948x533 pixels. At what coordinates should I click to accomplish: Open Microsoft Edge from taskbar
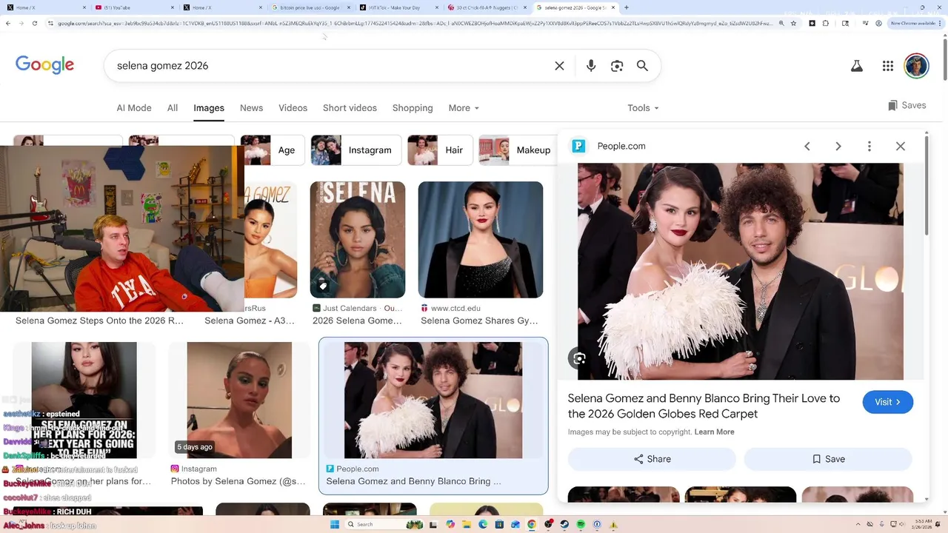tap(483, 524)
